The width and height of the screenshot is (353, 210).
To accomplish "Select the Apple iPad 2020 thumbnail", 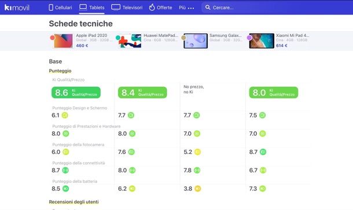I will click(x=63, y=41).
